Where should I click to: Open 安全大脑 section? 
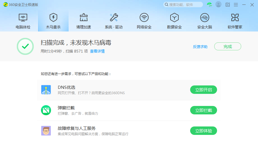point(205,21)
